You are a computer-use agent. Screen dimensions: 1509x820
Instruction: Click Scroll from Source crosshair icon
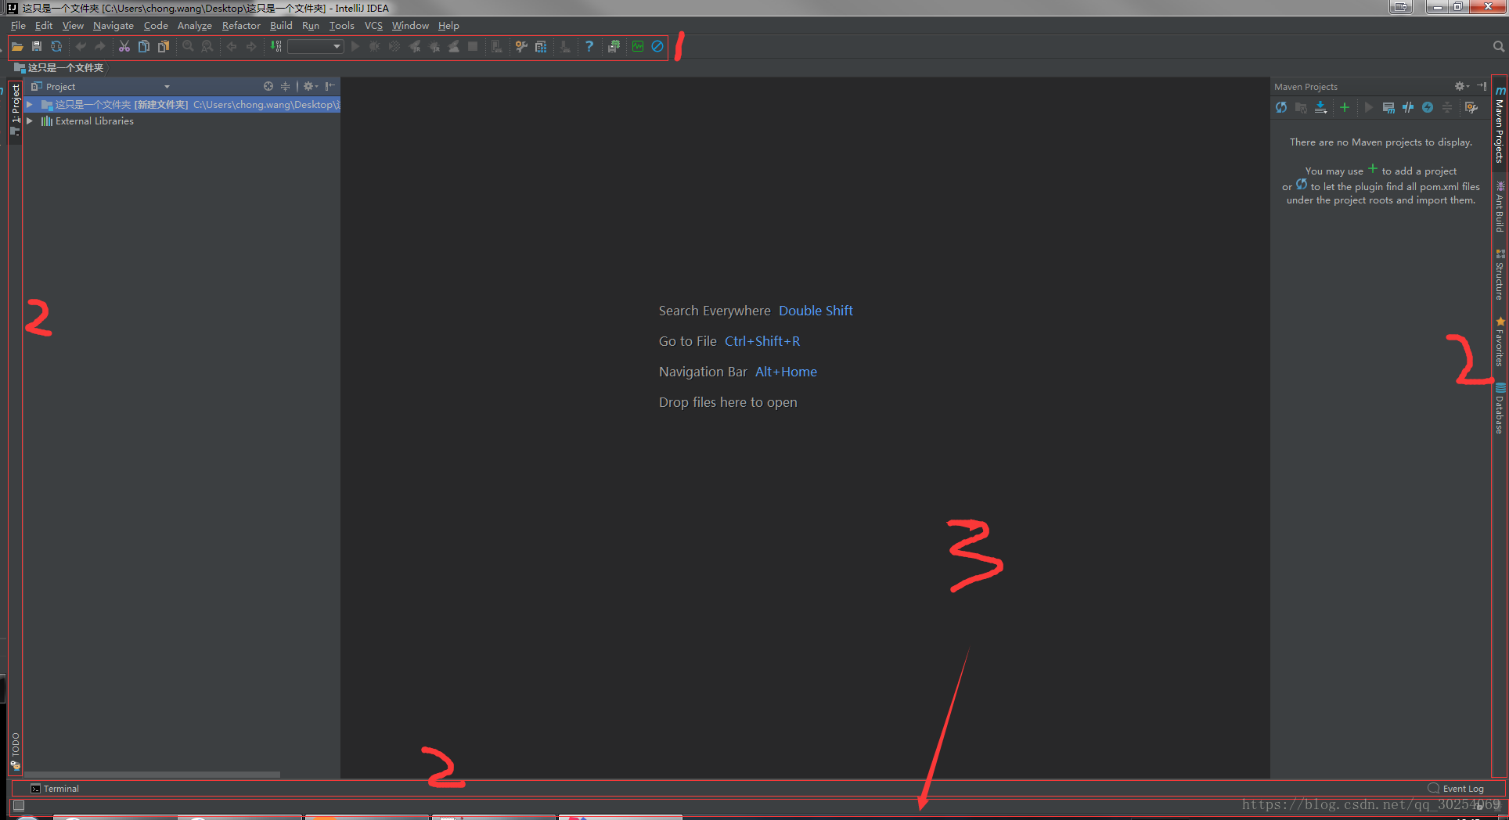click(268, 87)
